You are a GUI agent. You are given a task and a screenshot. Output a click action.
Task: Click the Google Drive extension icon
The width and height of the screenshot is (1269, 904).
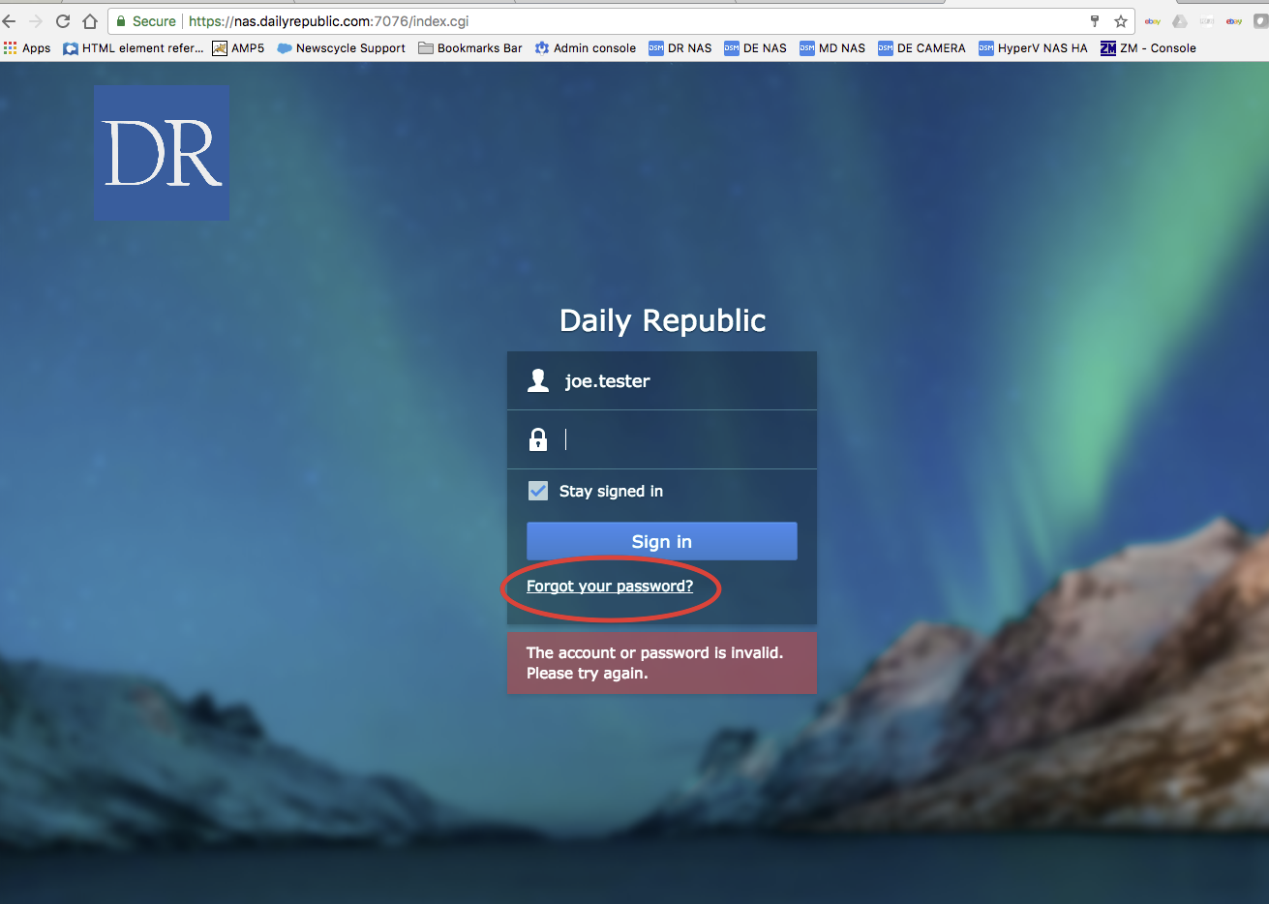click(x=1180, y=21)
